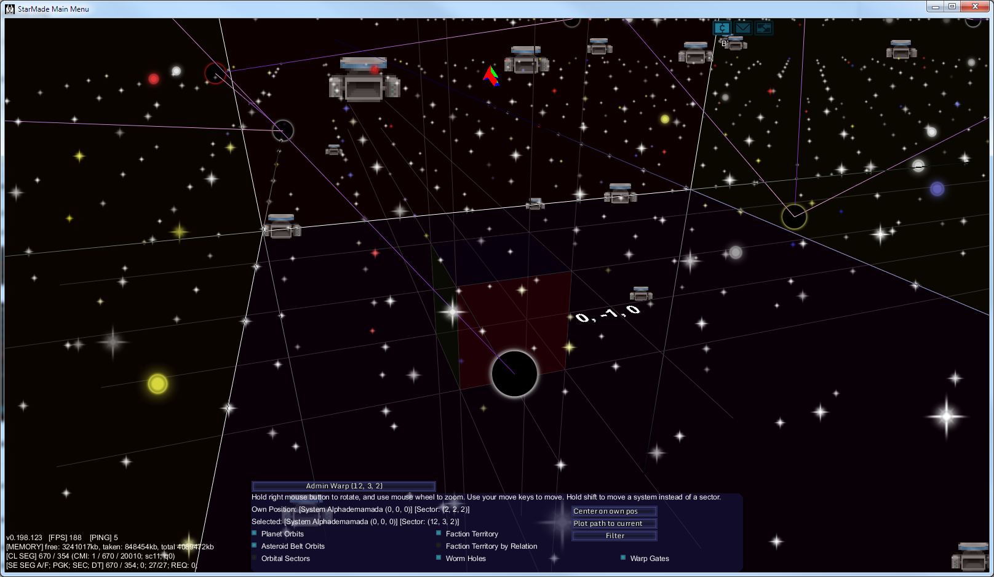Select the large black hole circle
994x577 pixels.
(x=514, y=373)
